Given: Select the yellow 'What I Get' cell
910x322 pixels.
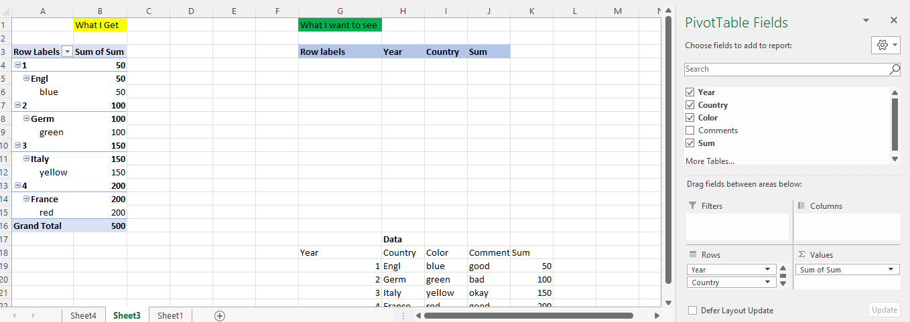Looking at the screenshot, I should point(100,25).
